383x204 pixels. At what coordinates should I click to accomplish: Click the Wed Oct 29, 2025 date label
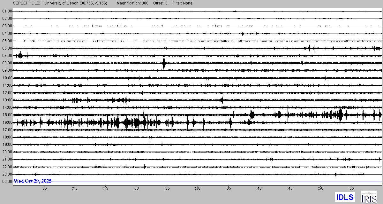33,181
